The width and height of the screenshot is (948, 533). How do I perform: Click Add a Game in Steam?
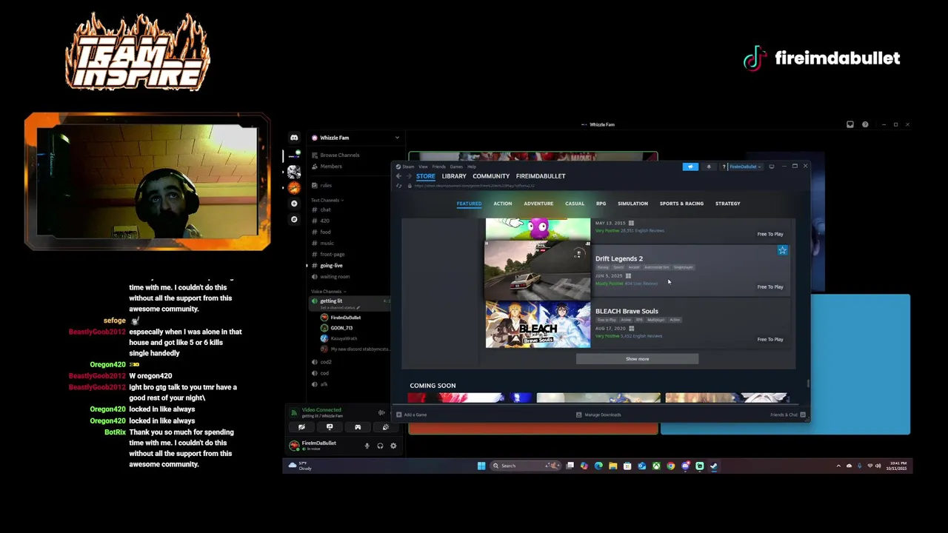click(412, 415)
